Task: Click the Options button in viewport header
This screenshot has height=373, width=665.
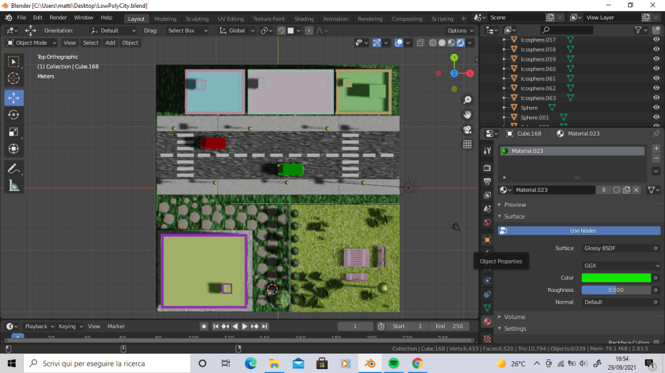Action: (460, 30)
